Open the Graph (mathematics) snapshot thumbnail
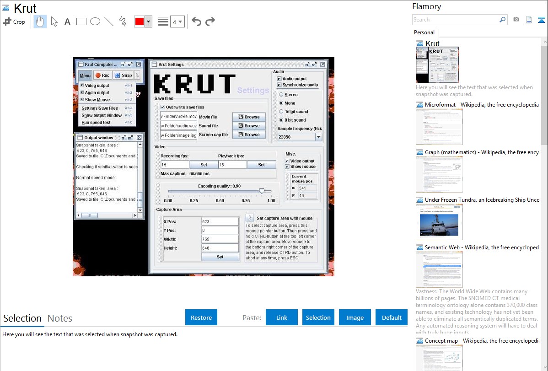This screenshot has width=548, height=371. point(439,174)
